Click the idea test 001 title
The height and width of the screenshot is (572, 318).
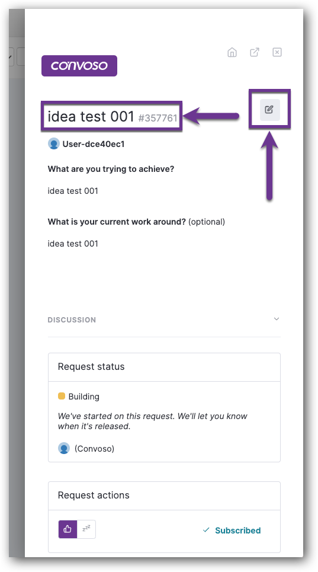pyautogui.click(x=91, y=116)
